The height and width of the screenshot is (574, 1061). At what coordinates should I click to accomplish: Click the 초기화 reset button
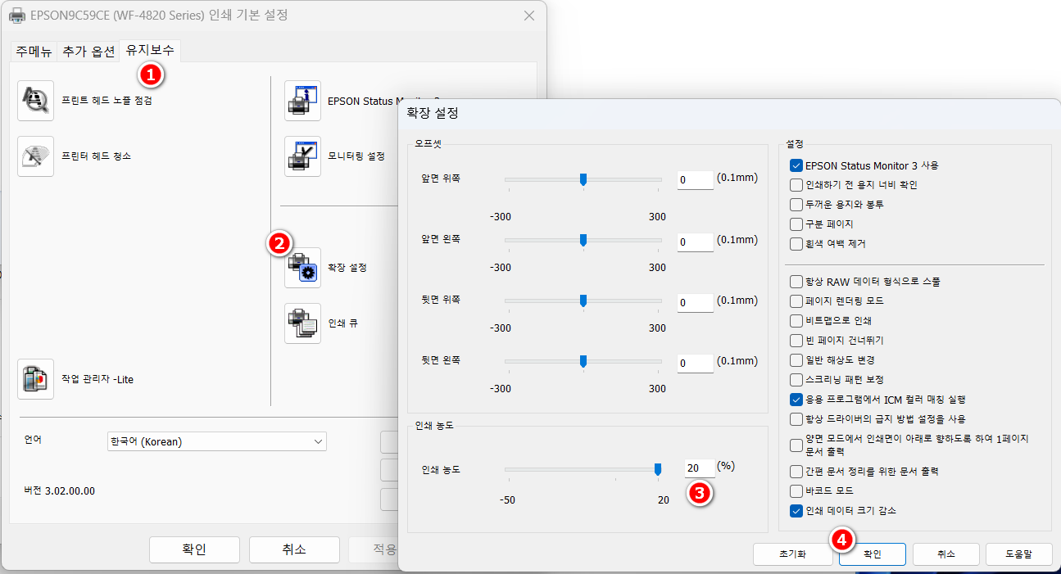pyautogui.click(x=793, y=554)
